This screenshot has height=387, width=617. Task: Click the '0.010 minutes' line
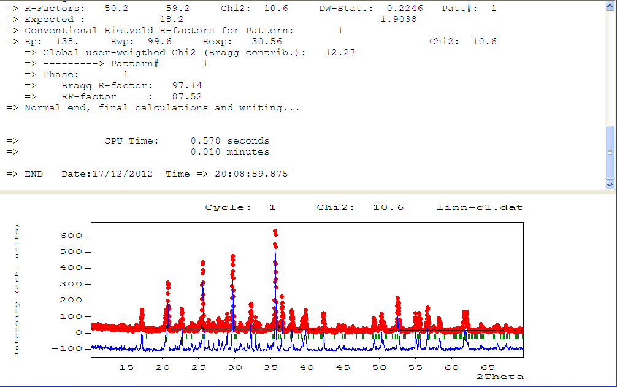coord(138,152)
